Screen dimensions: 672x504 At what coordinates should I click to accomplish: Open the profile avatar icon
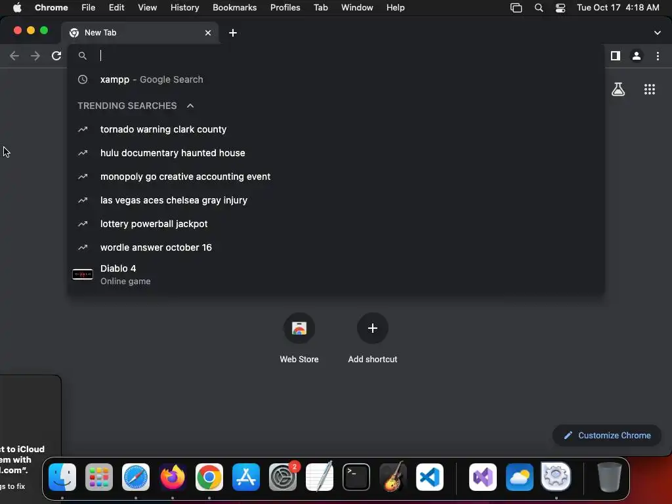[x=637, y=56]
